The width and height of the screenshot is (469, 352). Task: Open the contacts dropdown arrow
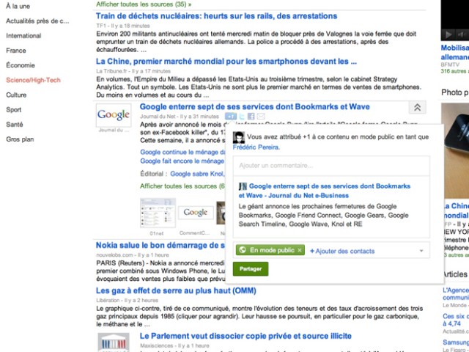(x=421, y=251)
